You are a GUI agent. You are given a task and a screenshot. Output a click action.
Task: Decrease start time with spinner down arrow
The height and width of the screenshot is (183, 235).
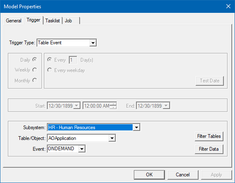point(113,107)
